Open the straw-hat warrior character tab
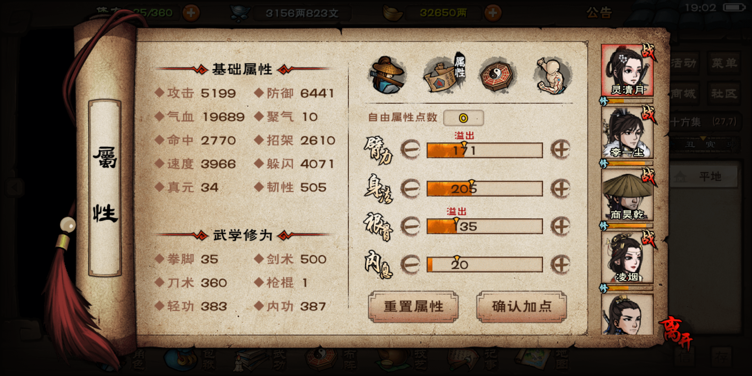The width and height of the screenshot is (752, 376). pos(387,76)
